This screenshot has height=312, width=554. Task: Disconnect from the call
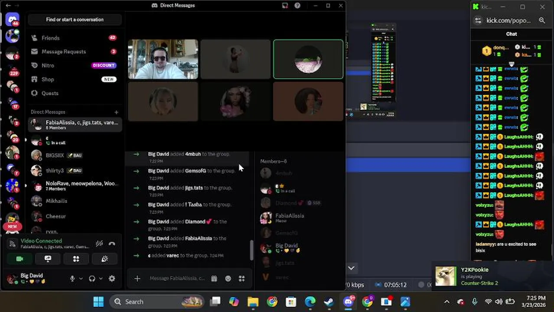click(x=112, y=244)
